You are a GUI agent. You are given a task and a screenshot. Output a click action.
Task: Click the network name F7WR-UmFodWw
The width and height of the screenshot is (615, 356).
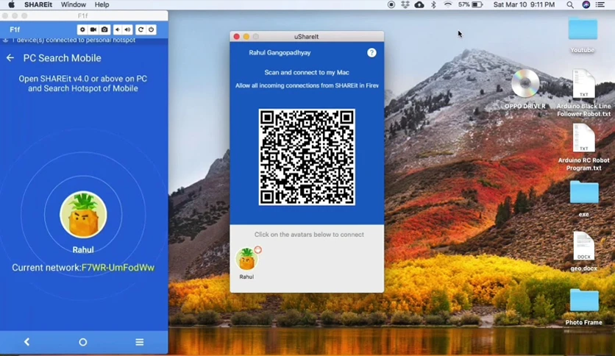[118, 268]
